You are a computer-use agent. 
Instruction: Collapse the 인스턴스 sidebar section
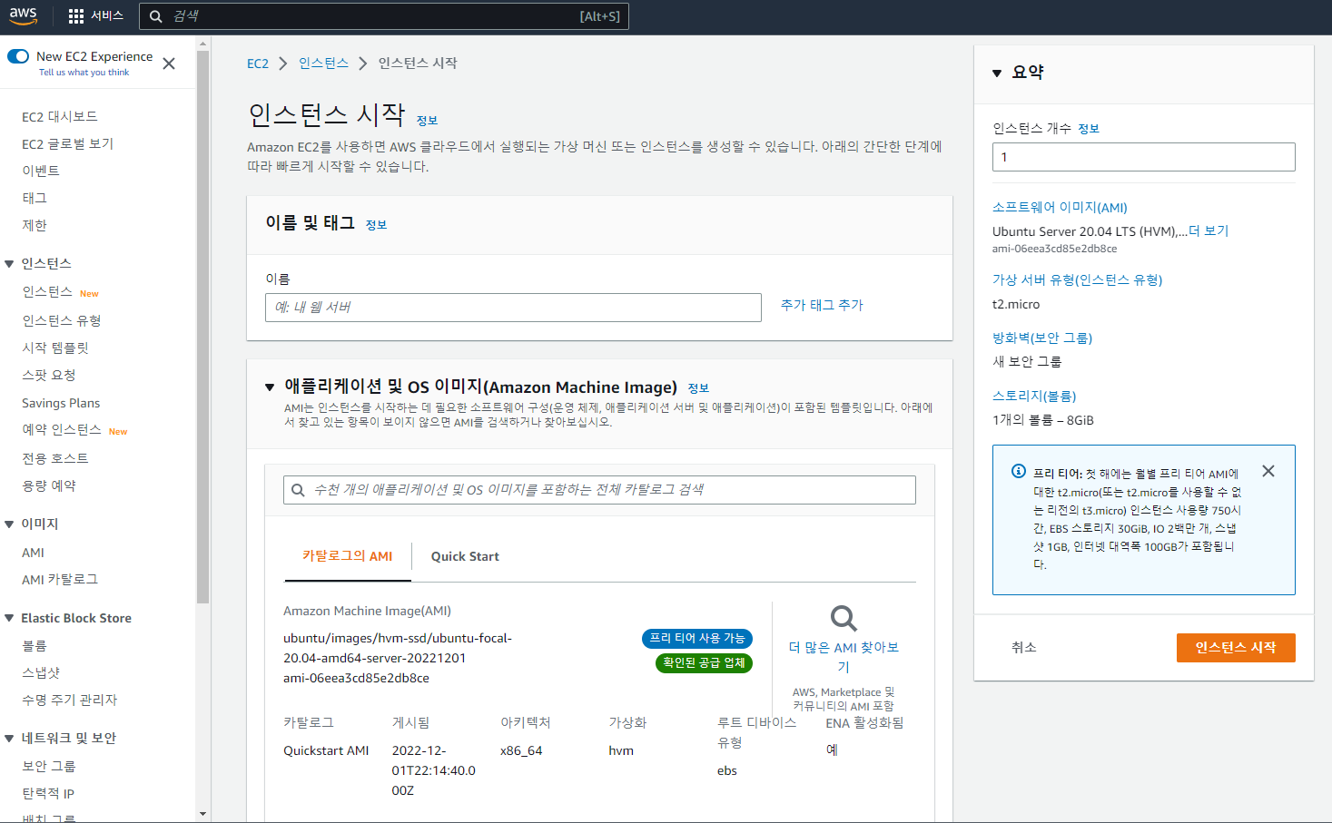coord(9,264)
